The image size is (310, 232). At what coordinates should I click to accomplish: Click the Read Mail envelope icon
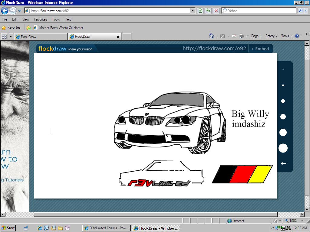234,36
